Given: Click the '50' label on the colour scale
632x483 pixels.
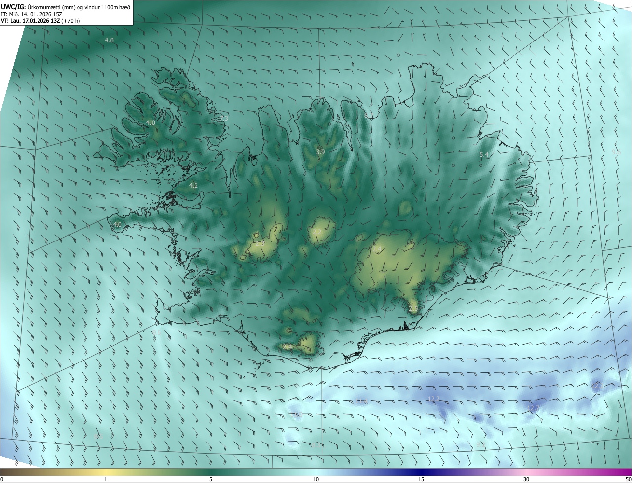Looking at the screenshot, I should 628,479.
